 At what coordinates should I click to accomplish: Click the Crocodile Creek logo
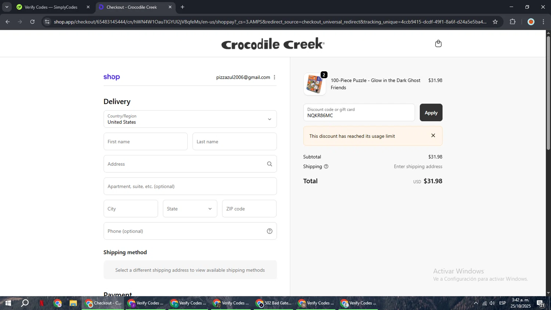pyautogui.click(x=273, y=44)
